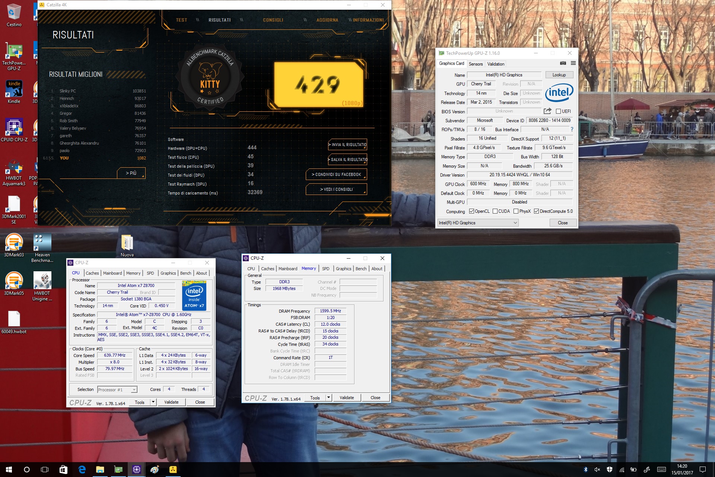Switch to Catzilla taskbar button
The height and width of the screenshot is (477, 715).
[x=173, y=470]
